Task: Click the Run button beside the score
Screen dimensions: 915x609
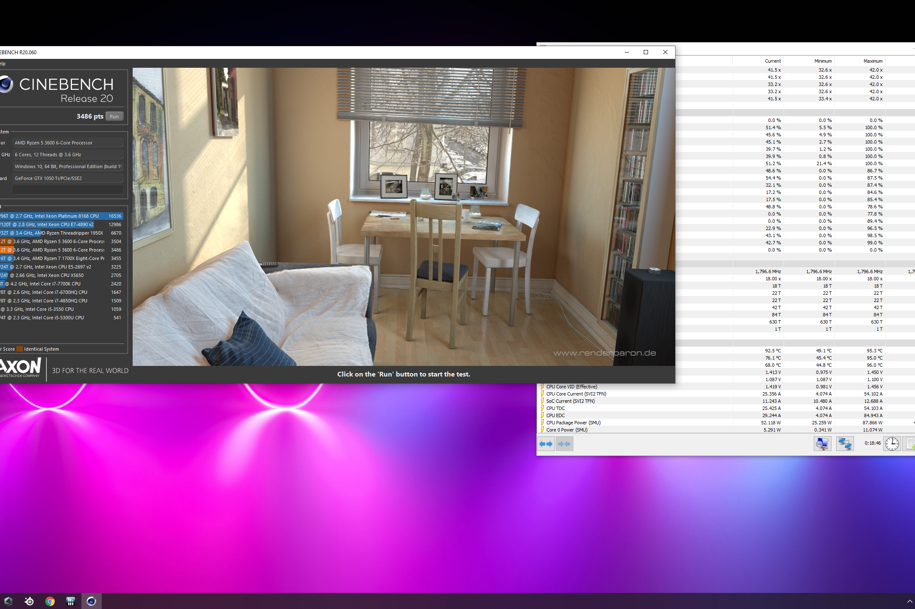Action: click(x=114, y=116)
